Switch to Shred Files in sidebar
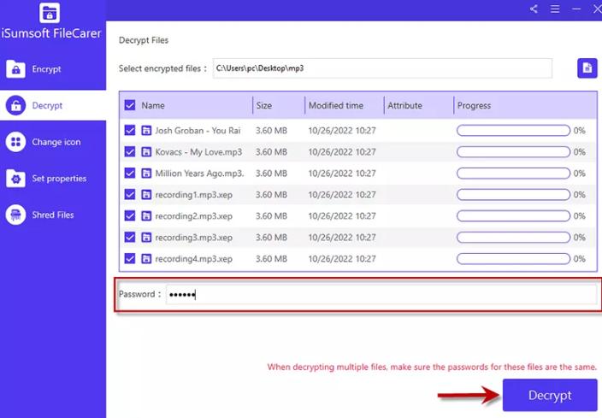The image size is (602, 418). coord(53,215)
